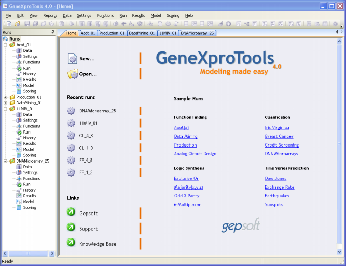
Task: Click the Settings icon under Acot_01
Action: point(19,56)
